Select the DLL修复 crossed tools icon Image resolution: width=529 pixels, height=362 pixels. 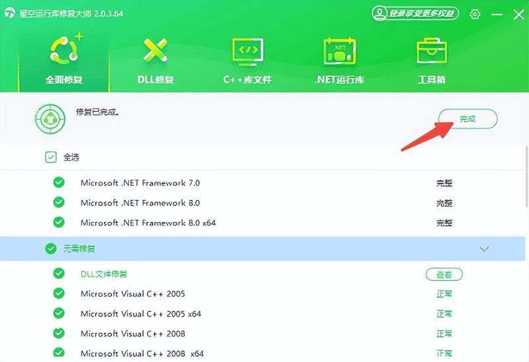tap(155, 50)
